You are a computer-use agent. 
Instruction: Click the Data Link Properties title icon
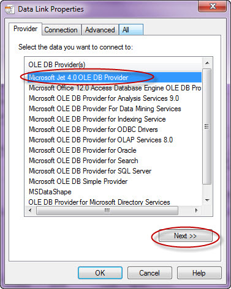point(9,9)
